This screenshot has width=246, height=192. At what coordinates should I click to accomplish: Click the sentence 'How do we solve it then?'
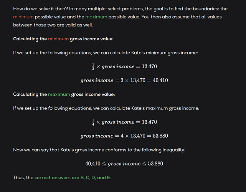40,8
